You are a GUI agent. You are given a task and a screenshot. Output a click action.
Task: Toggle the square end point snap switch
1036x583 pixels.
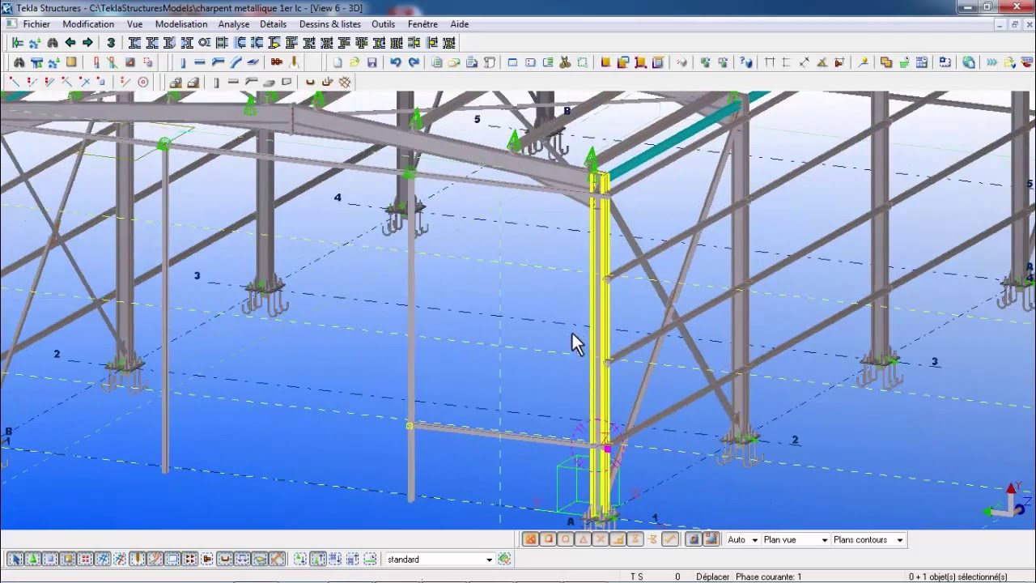coord(548,539)
